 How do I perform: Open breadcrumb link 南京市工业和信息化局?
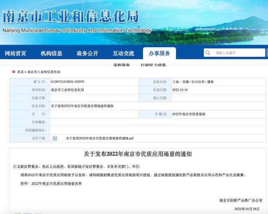pyautogui.click(x=44, y=72)
